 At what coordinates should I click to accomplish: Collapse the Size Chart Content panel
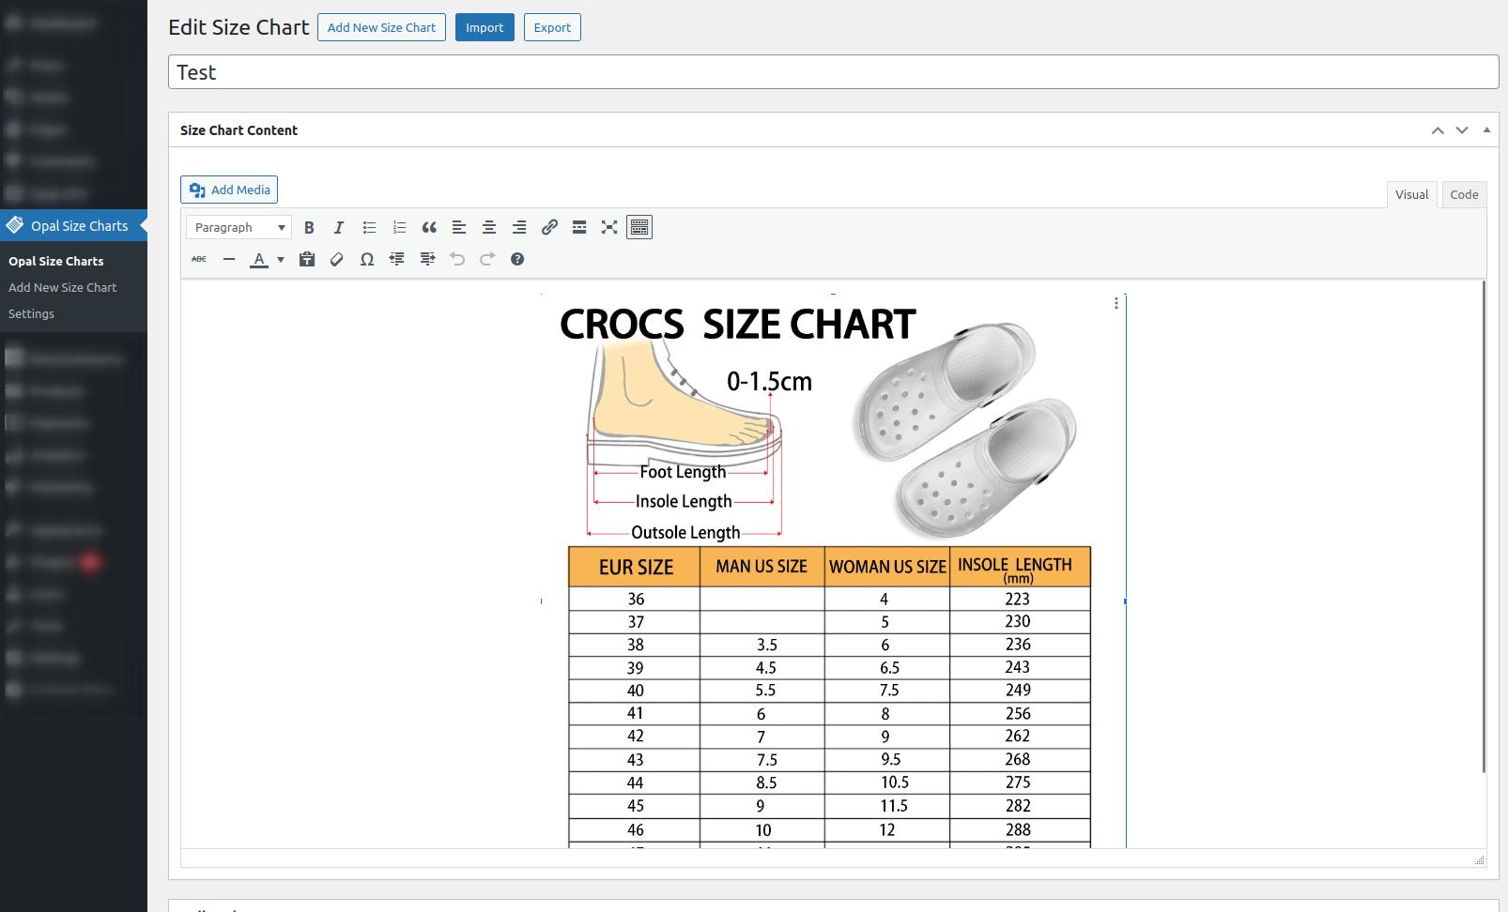pos(1486,130)
